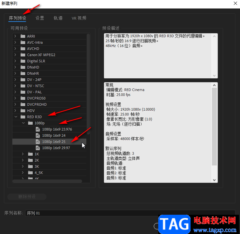Click preset icon for 1080p 16x9 23.976

[38, 129]
